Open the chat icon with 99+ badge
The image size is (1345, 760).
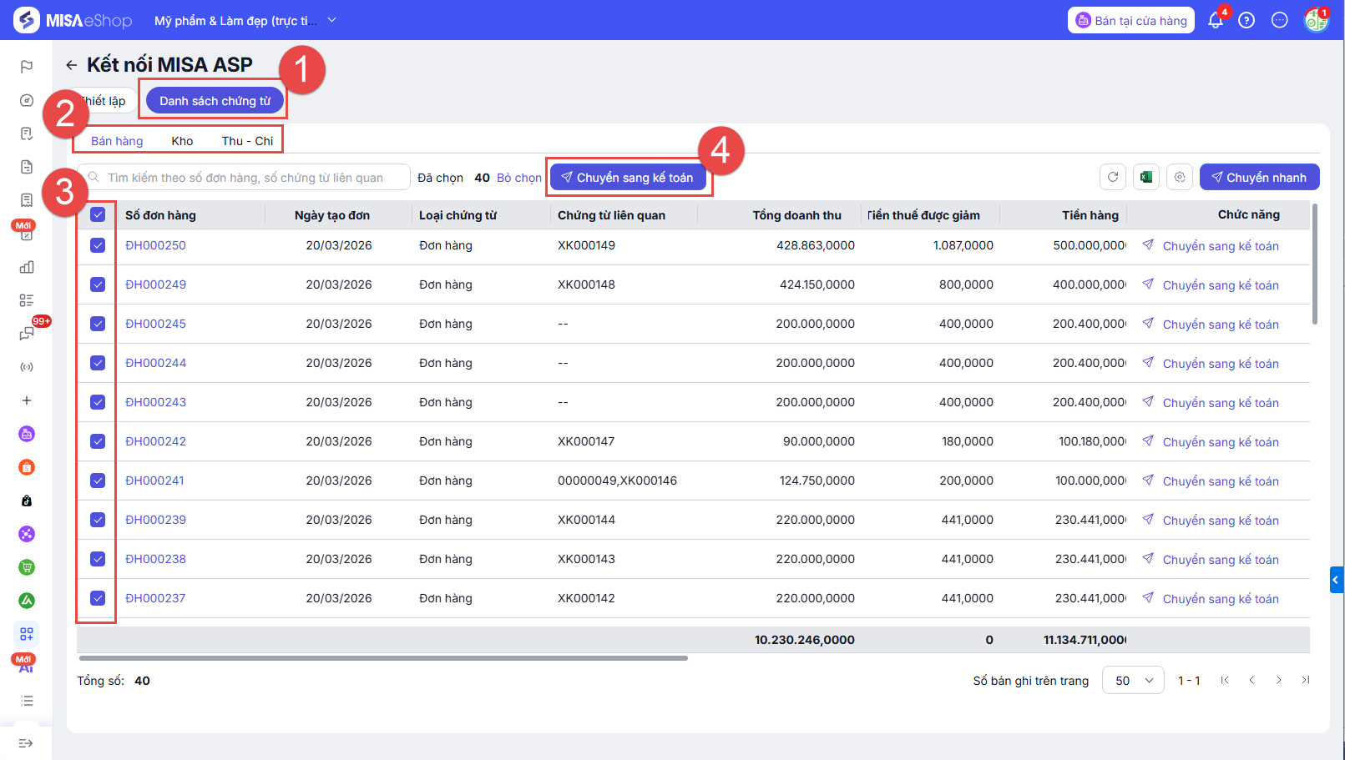tap(27, 334)
